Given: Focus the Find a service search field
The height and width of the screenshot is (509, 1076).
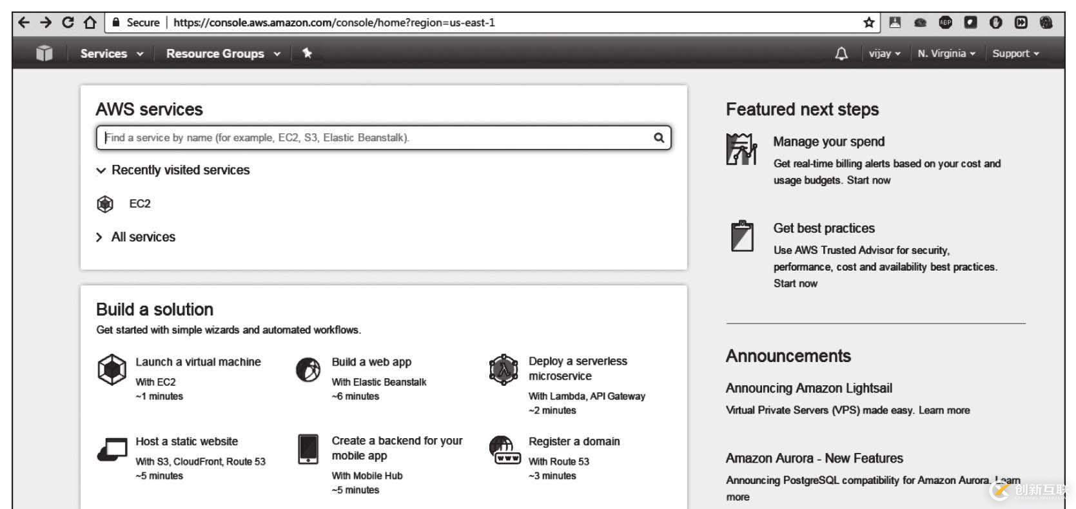Looking at the screenshot, I should [x=384, y=137].
